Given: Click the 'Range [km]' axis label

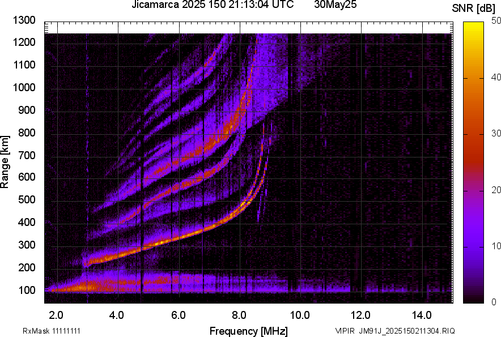Looking at the screenshot, I should [x=5, y=162].
